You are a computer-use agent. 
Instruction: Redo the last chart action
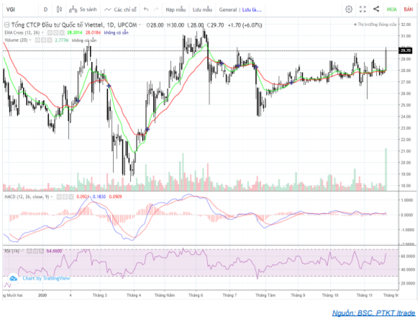click(156, 9)
